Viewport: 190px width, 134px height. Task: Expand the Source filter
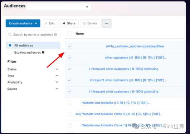click(57, 89)
